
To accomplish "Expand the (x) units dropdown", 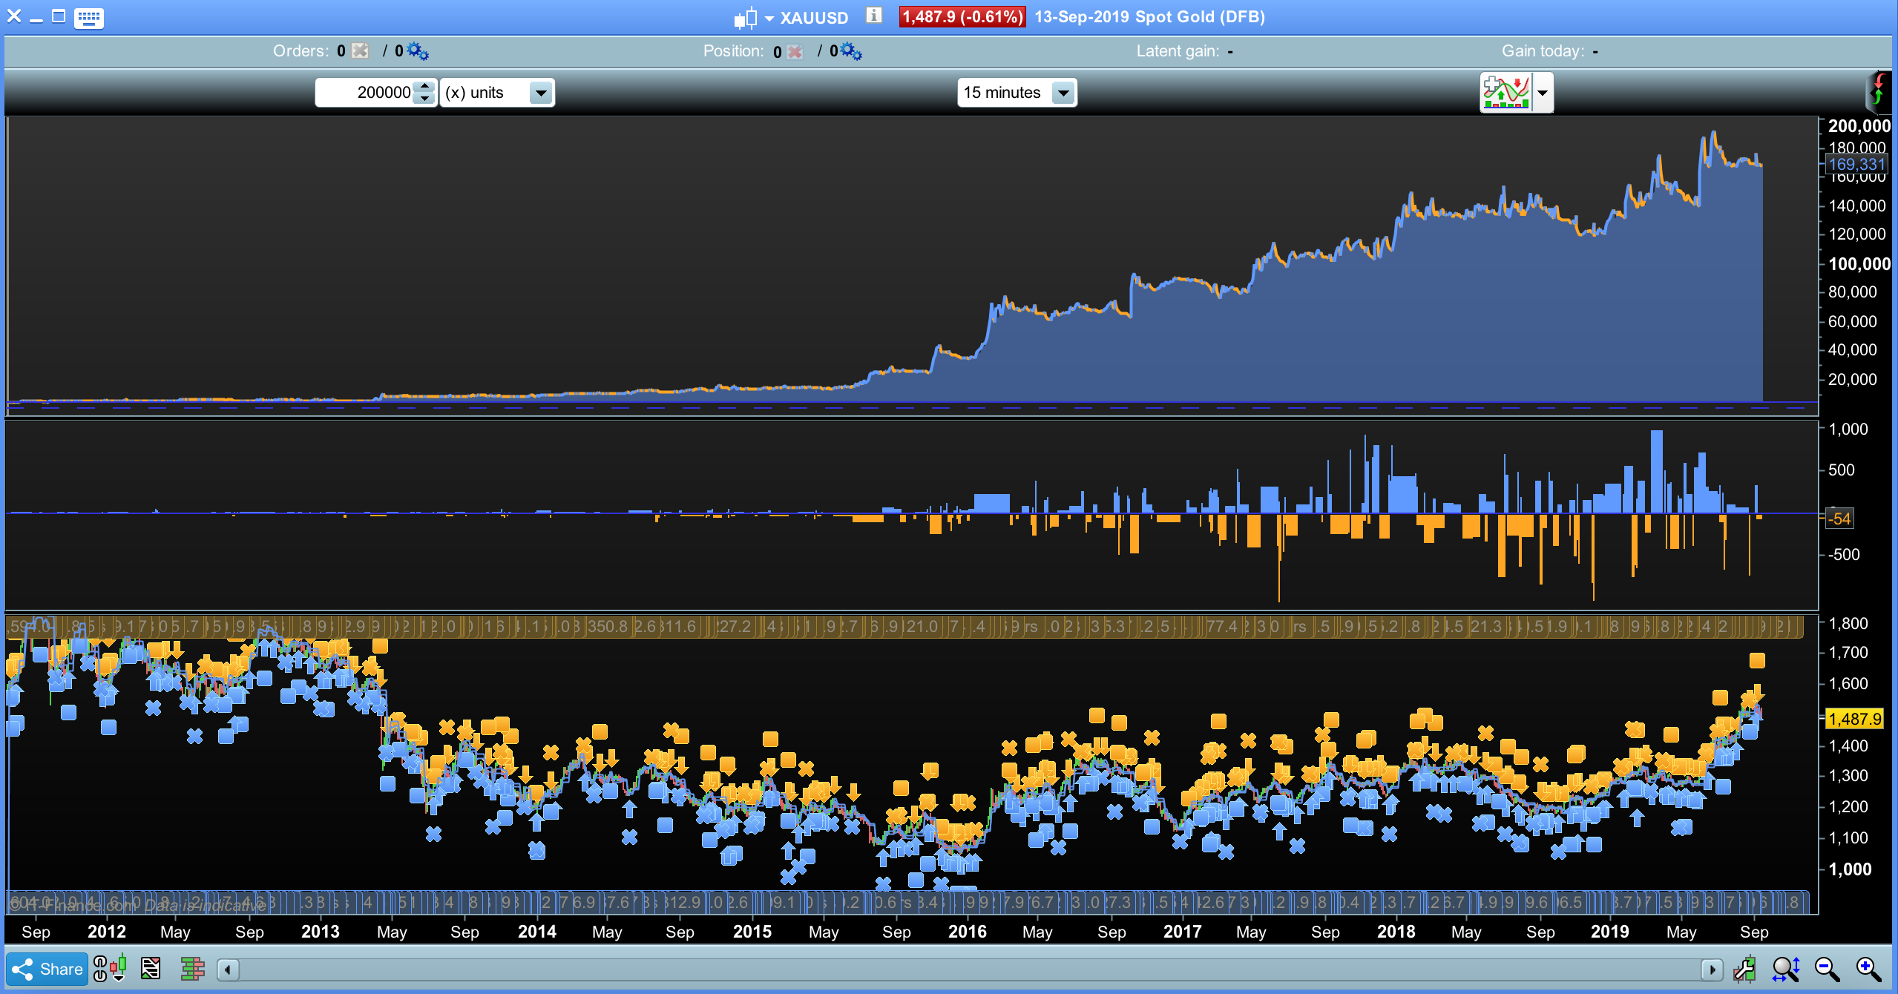I will tap(541, 93).
